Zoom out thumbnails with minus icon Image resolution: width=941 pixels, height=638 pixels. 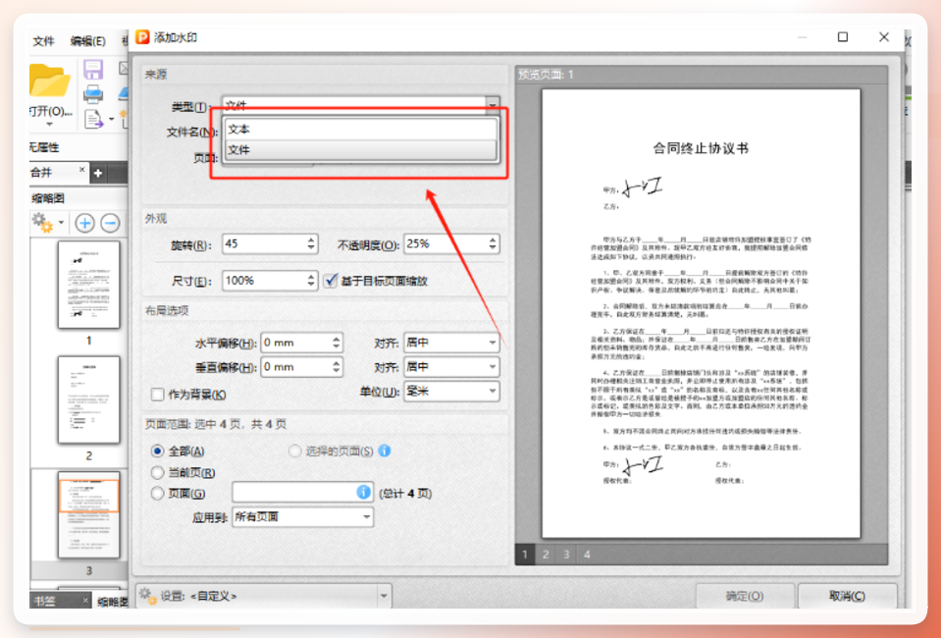click(x=110, y=223)
